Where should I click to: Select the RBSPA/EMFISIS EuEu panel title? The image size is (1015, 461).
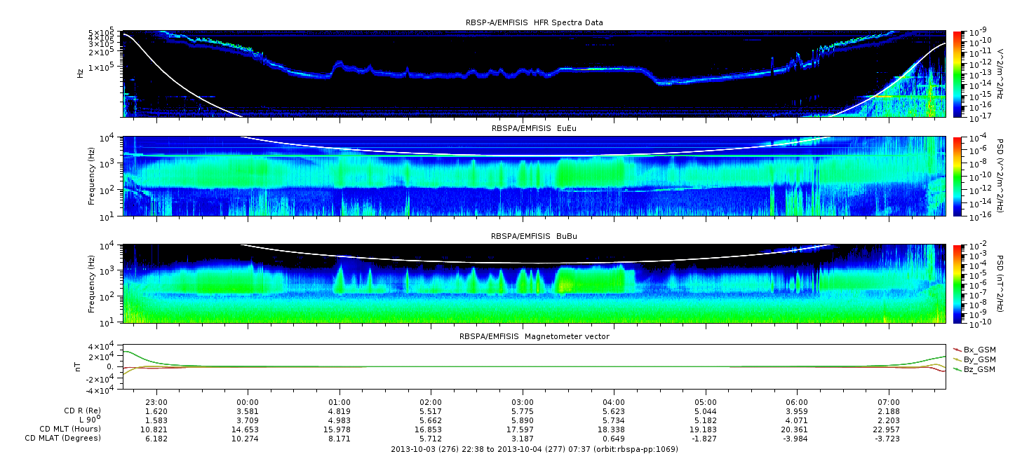pos(534,129)
